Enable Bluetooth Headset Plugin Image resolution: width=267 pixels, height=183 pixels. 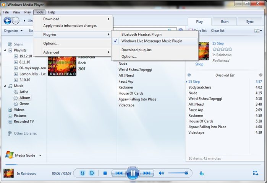pyautogui.click(x=155, y=34)
